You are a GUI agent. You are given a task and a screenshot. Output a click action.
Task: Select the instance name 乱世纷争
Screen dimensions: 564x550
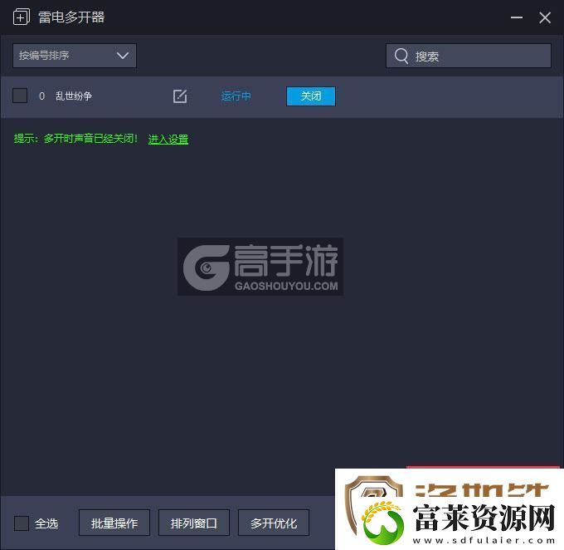[74, 96]
